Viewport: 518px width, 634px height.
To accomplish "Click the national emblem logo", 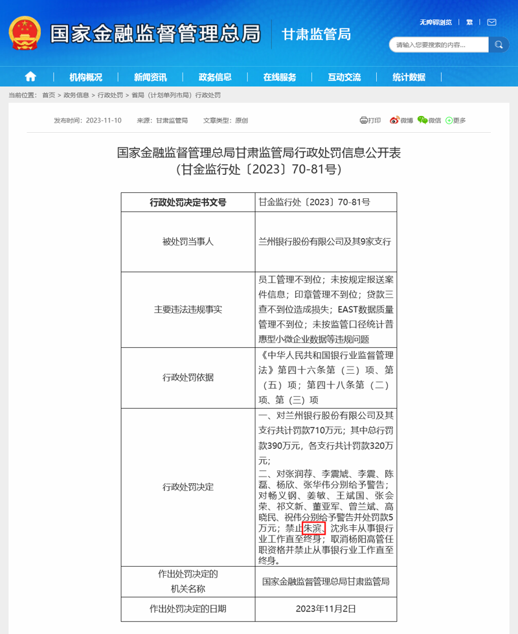I will click(25, 33).
